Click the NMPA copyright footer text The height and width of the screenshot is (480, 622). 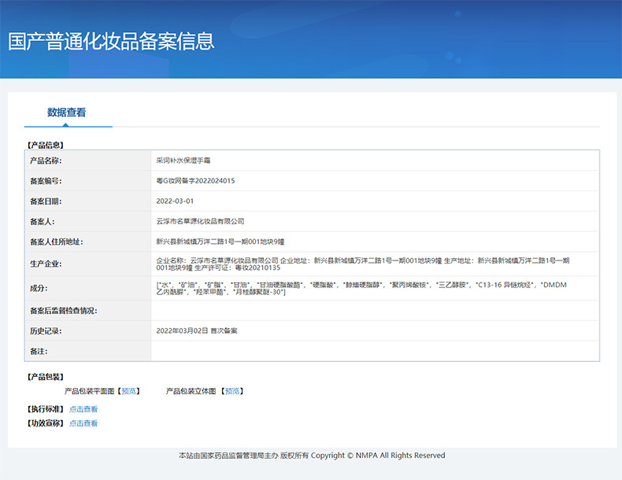[x=312, y=456]
